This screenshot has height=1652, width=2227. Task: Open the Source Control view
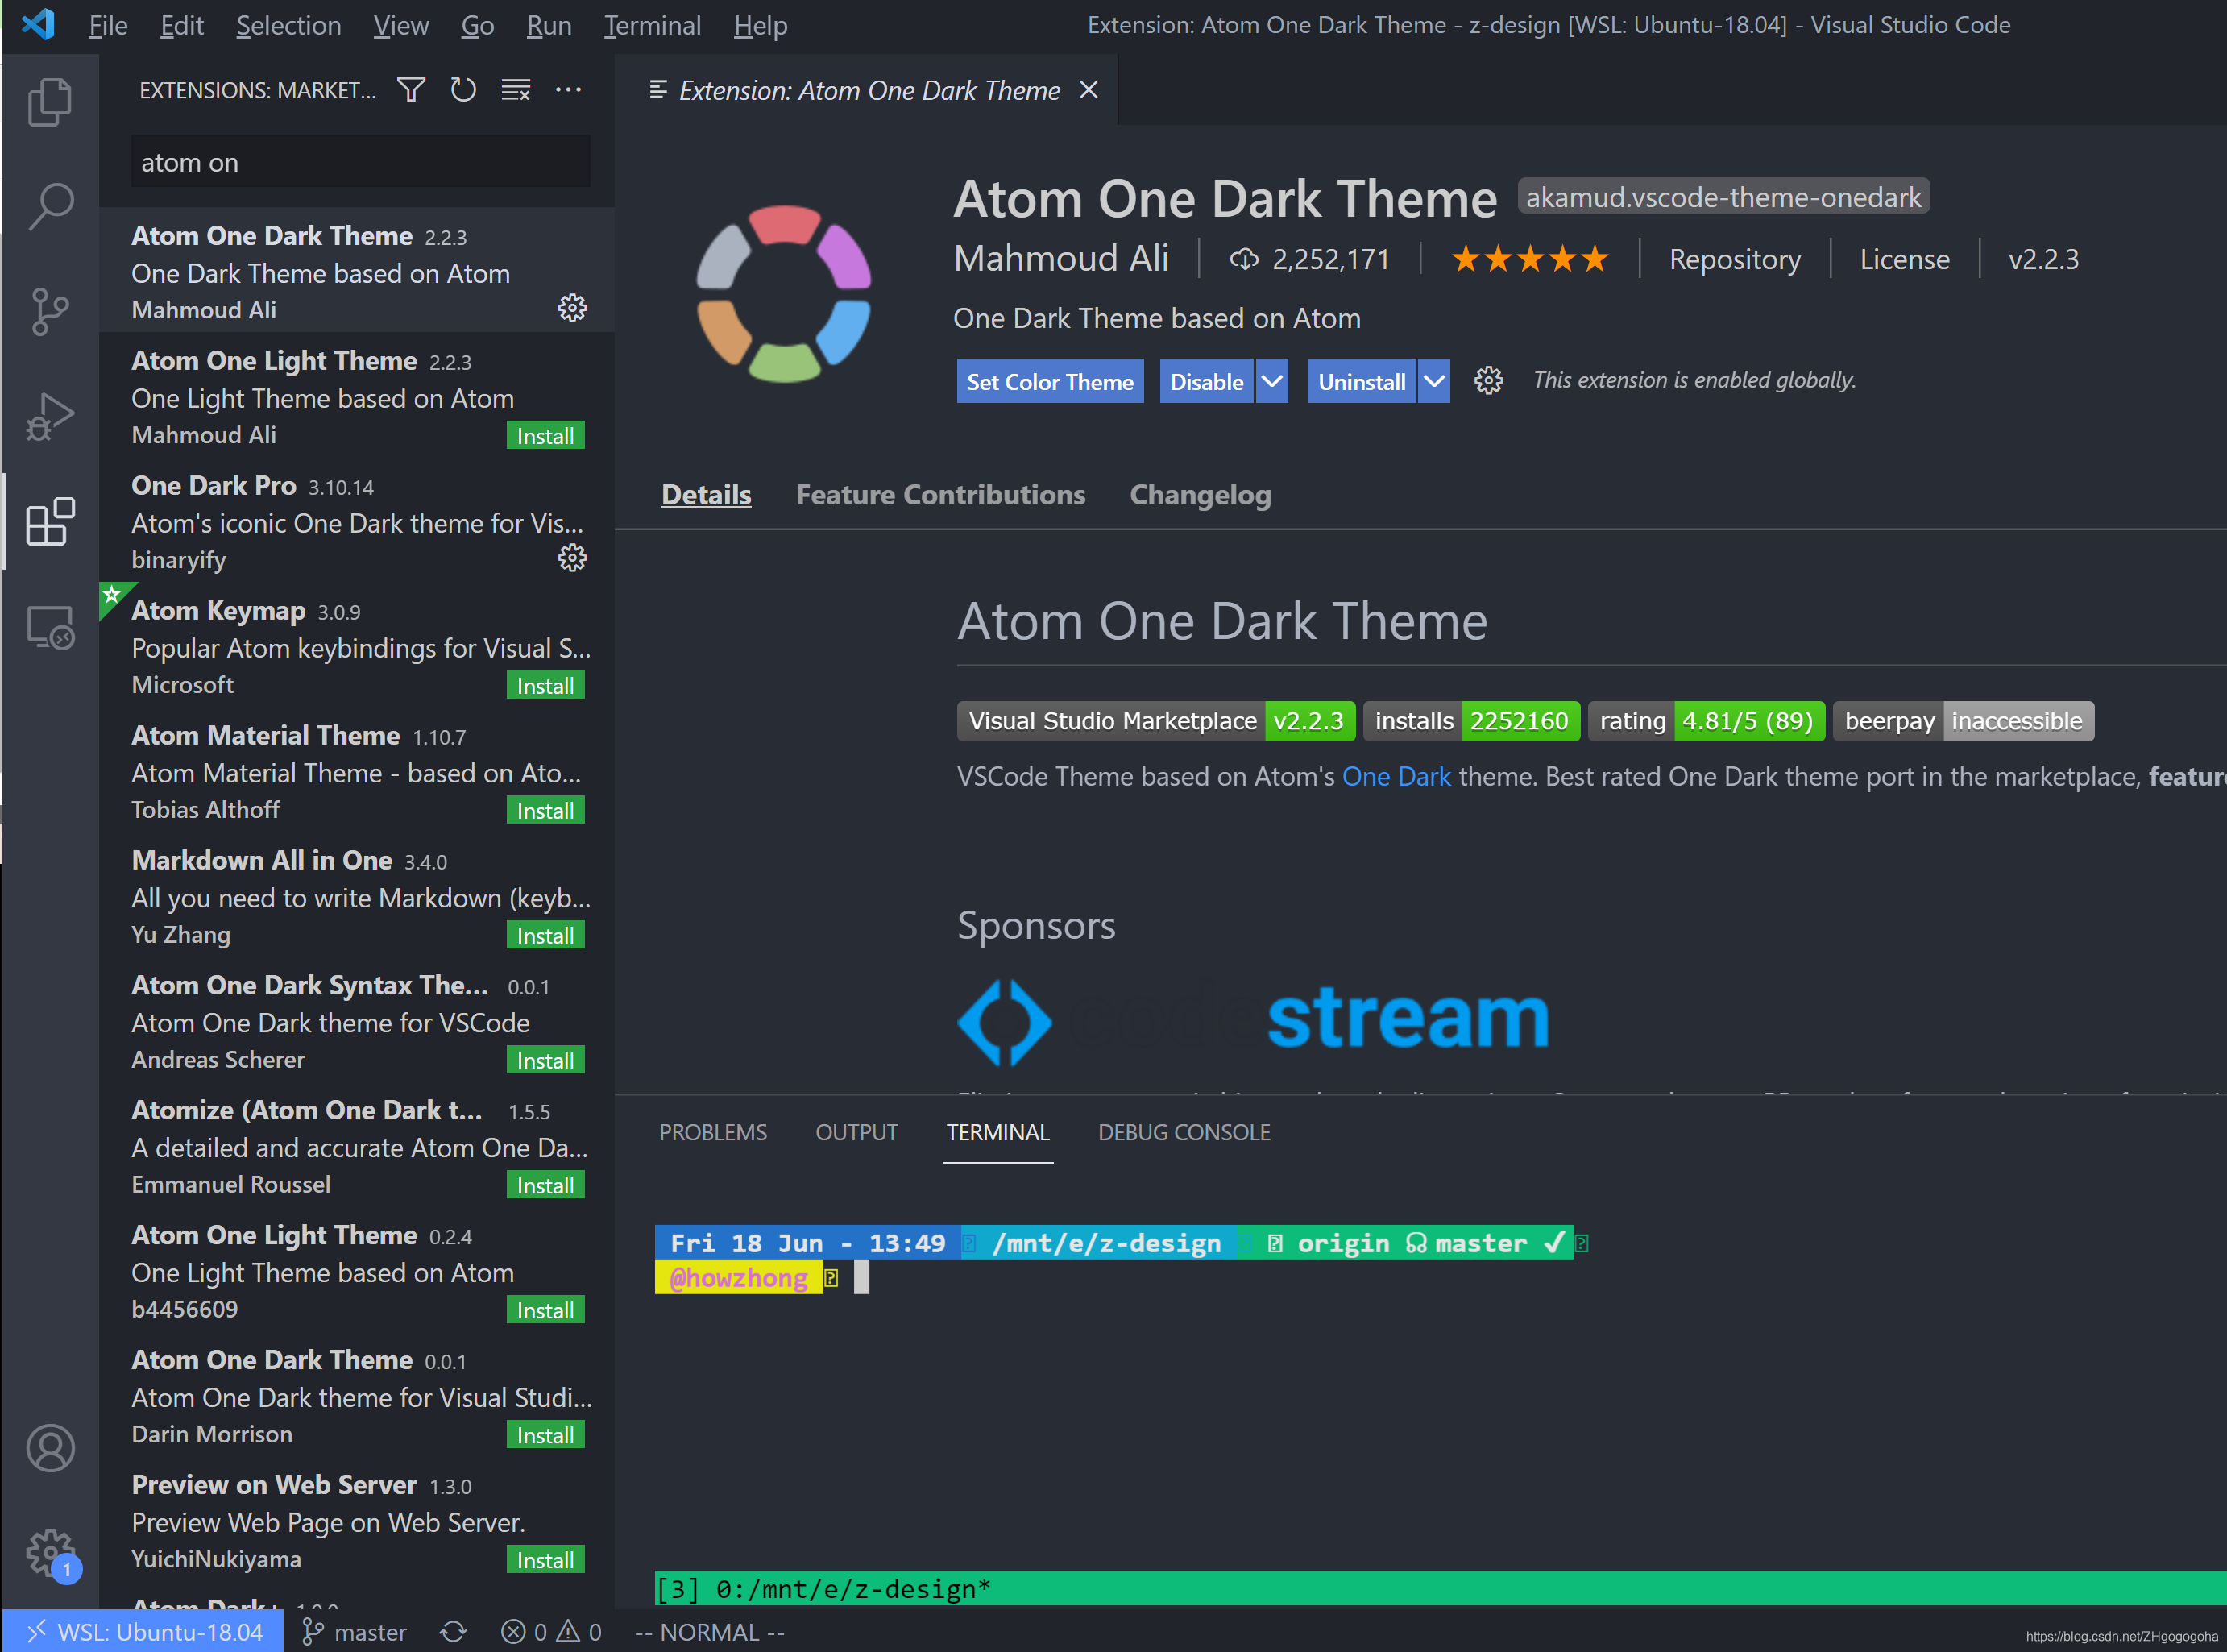pos(50,311)
